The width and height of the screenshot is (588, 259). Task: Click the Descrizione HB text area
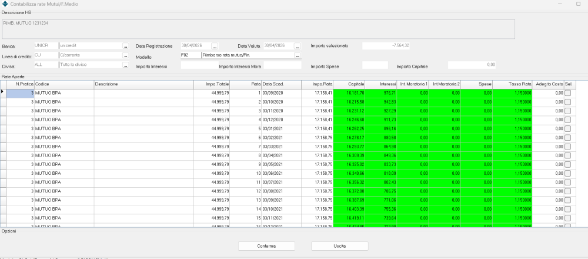tap(258, 29)
